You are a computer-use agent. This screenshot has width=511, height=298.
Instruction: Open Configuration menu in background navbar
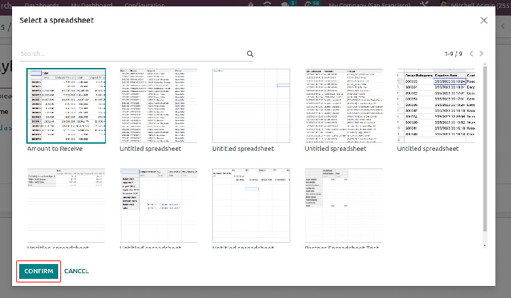(x=144, y=4)
